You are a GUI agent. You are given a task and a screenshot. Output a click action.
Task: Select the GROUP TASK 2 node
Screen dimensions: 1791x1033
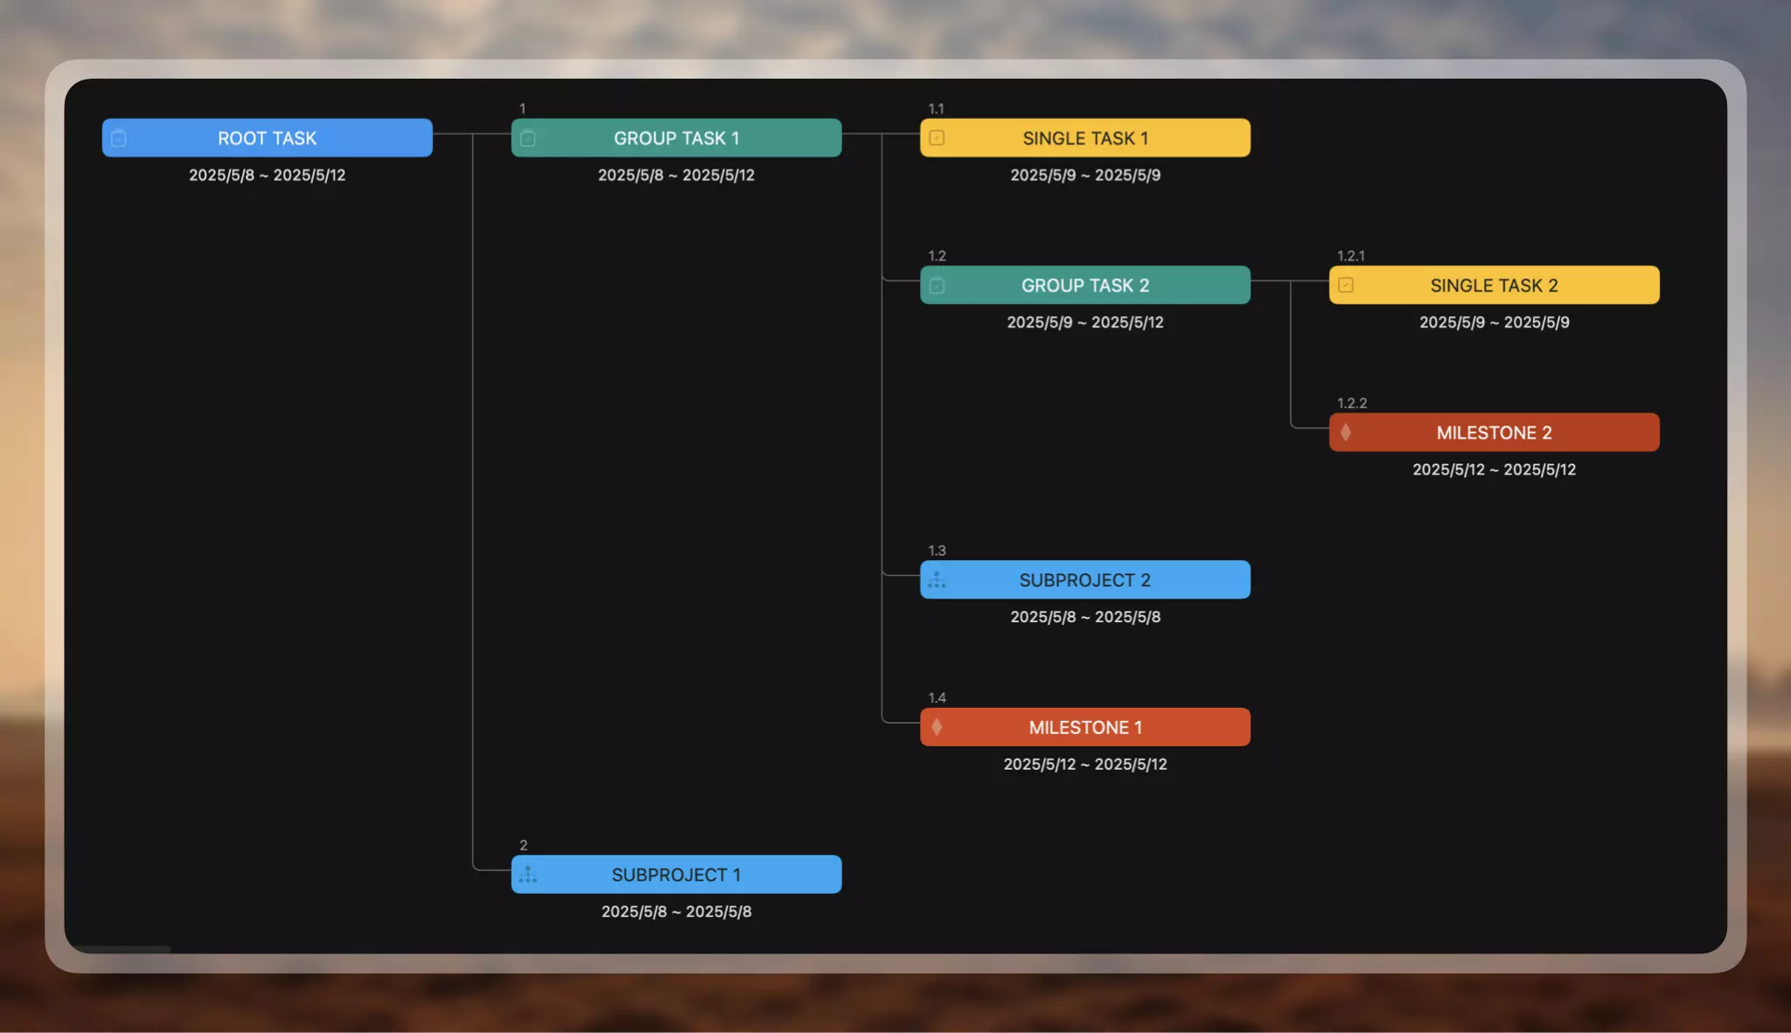click(x=1085, y=286)
